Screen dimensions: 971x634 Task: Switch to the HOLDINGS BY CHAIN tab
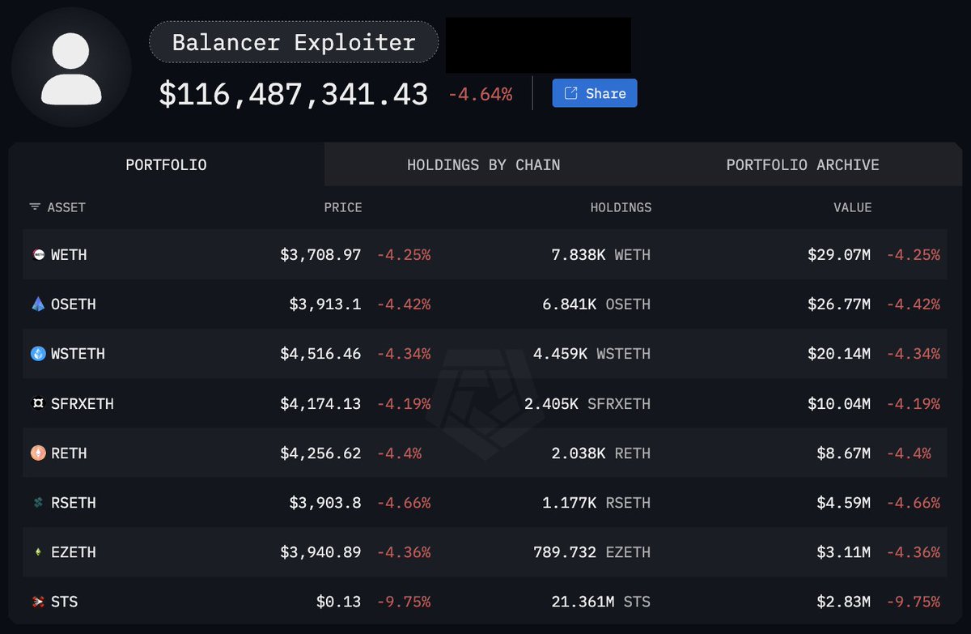(483, 164)
